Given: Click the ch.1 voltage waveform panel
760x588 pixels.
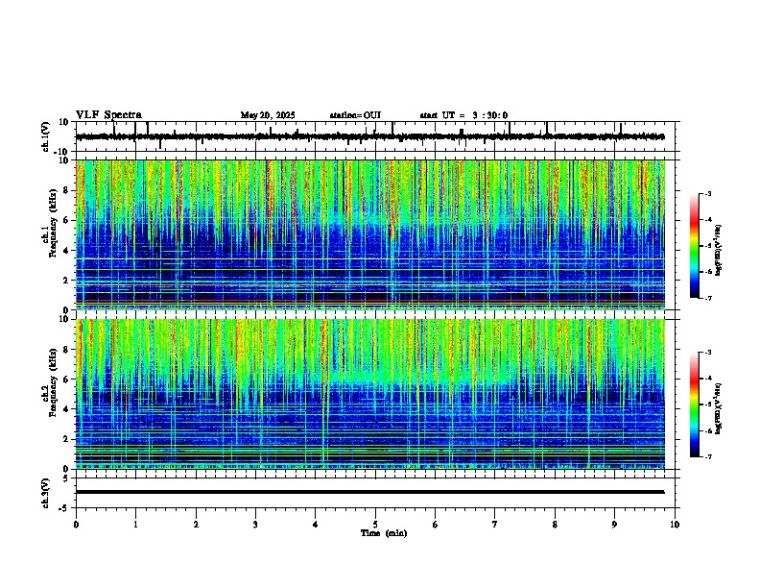Looking at the screenshot, I should (375, 136).
